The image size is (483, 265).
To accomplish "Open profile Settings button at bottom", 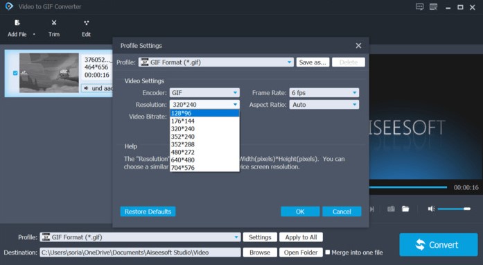I will [x=260, y=237].
